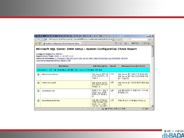The height and width of the screenshot is (138, 184).
Task: Click the Print toolbar icon
Action: pyautogui.click(x=125, y=43)
